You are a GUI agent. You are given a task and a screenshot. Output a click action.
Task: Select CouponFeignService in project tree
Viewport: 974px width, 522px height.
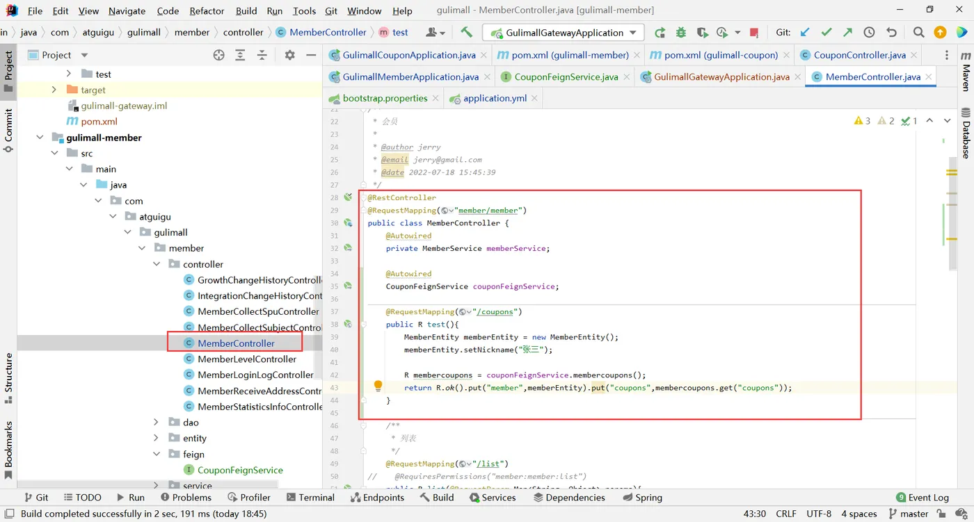pos(240,470)
